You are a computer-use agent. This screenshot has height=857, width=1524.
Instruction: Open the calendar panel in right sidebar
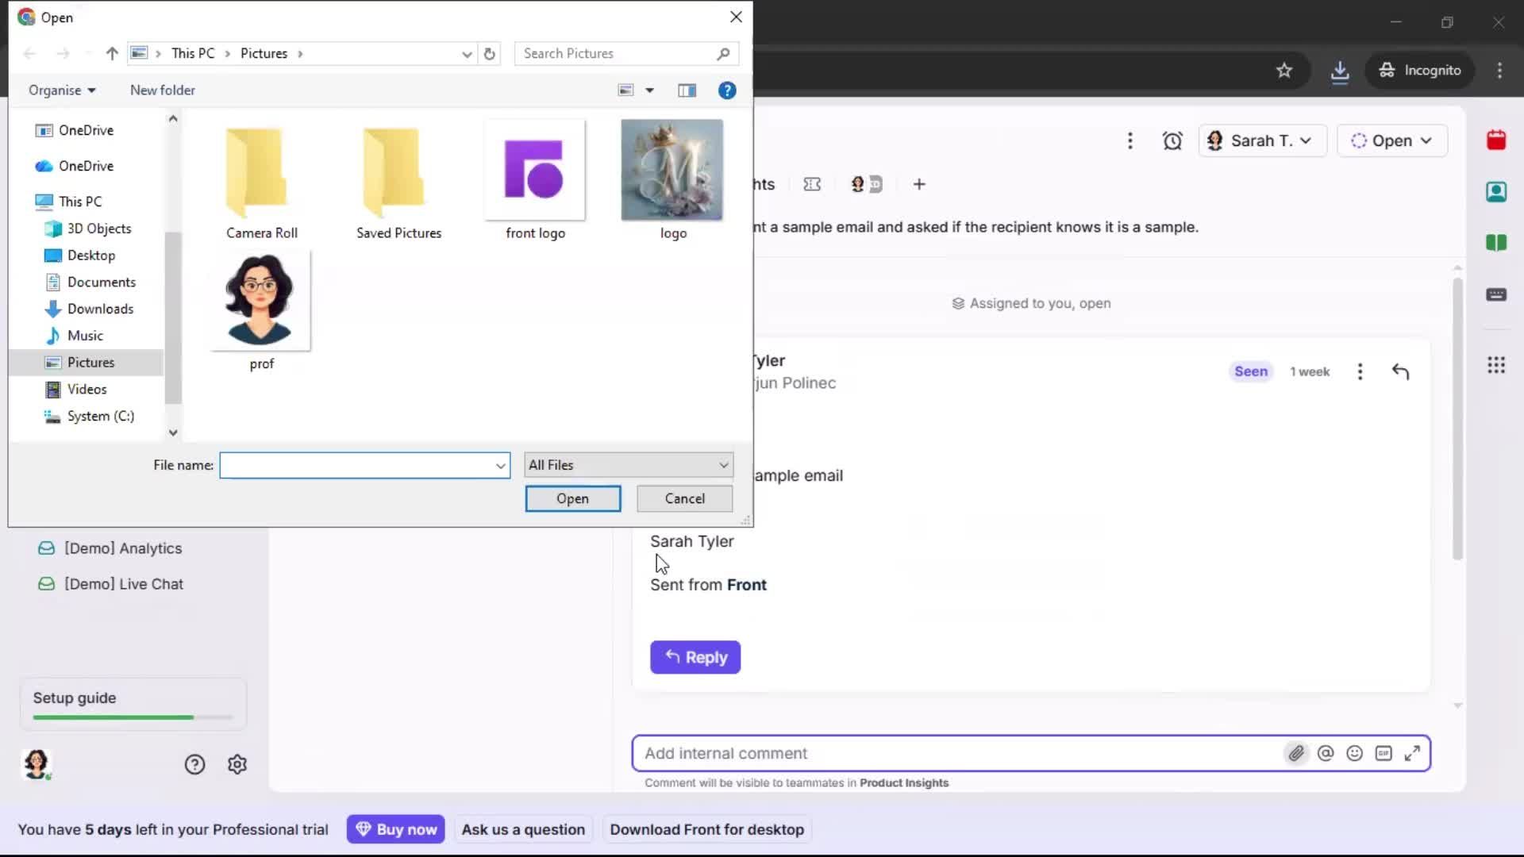(1497, 140)
